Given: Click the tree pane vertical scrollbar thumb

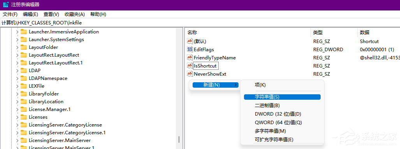Looking at the screenshot, I should [x=179, y=139].
